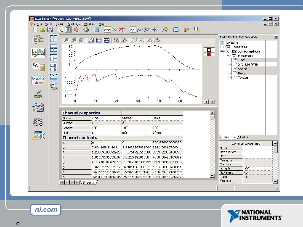Image resolution: width=303 pixels, height=227 pixels.
Task: Open the DIAdem REPORT panel icon
Action: coord(38,80)
